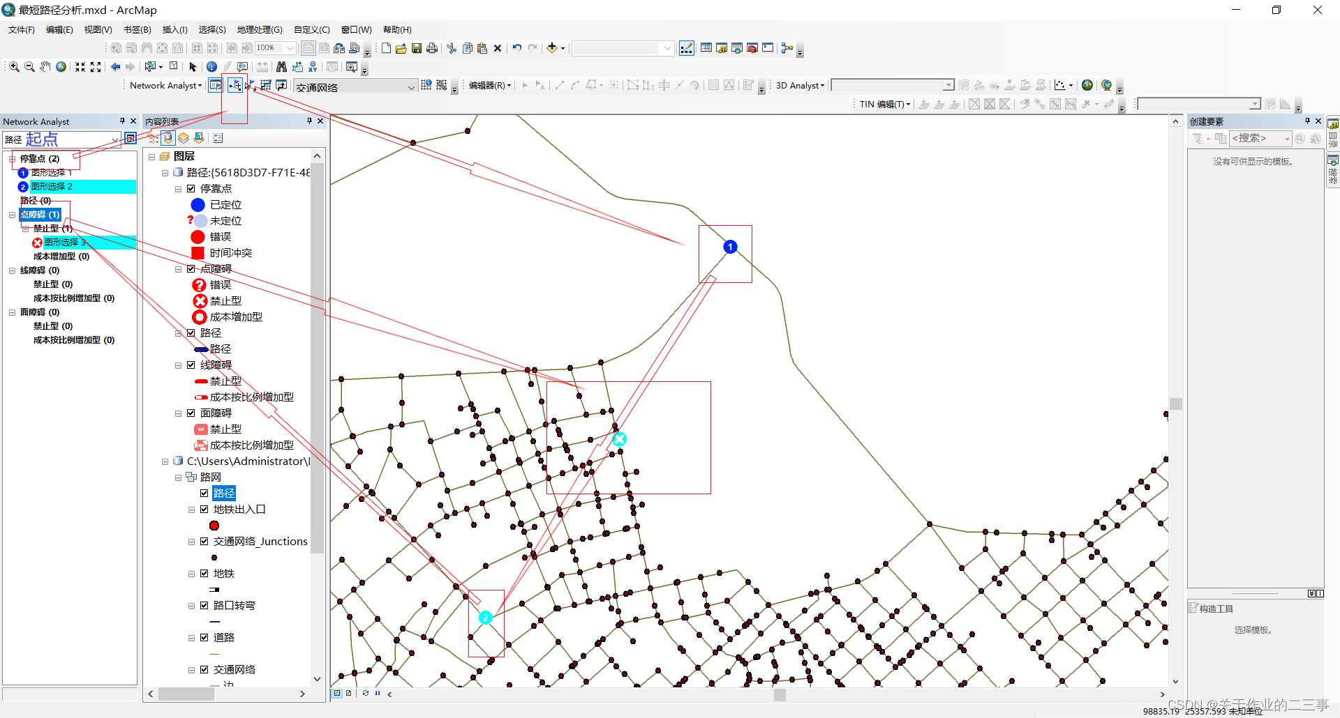The height and width of the screenshot is (718, 1340).
Task: Show the Network Analyst window button
Action: click(x=216, y=85)
